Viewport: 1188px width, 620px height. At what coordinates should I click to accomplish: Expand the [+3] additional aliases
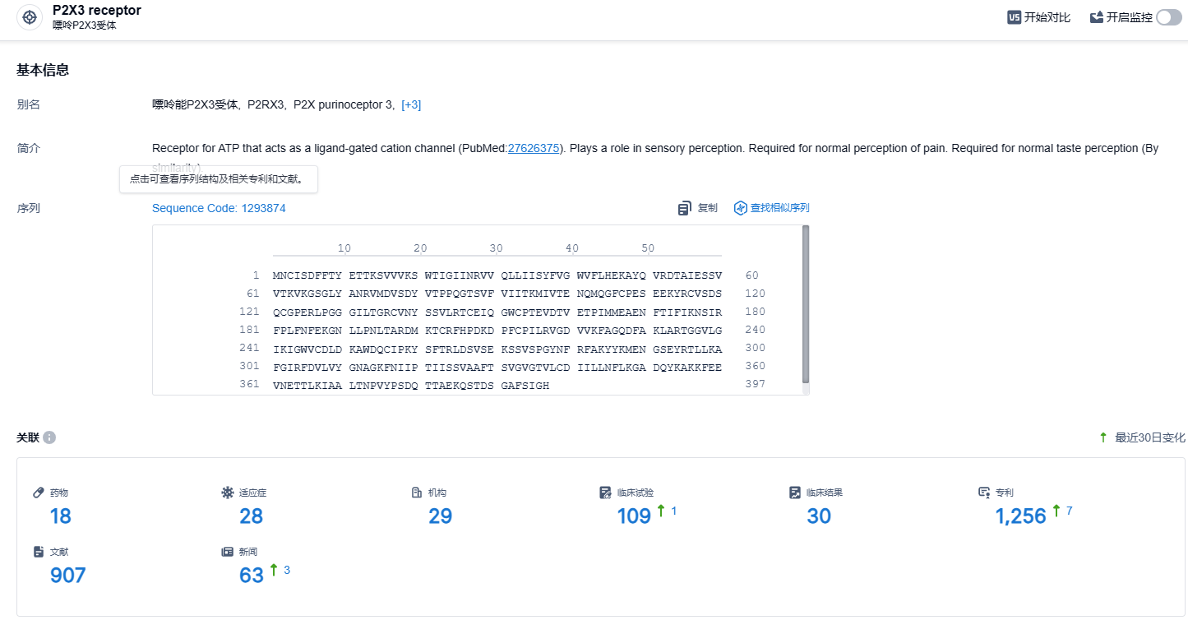coord(411,104)
